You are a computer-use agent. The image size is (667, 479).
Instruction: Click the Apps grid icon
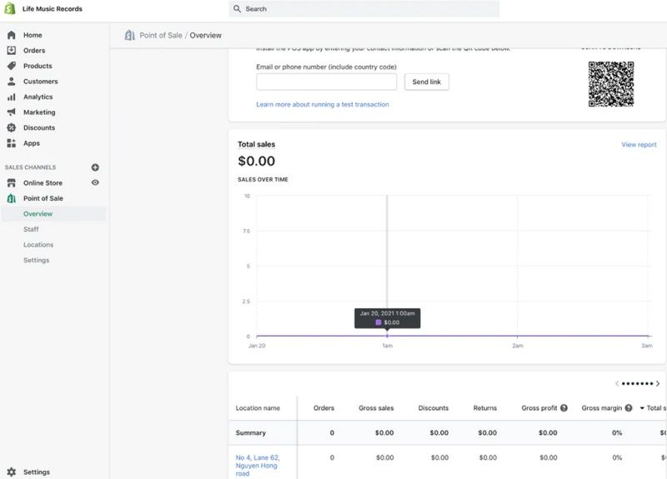[12, 143]
